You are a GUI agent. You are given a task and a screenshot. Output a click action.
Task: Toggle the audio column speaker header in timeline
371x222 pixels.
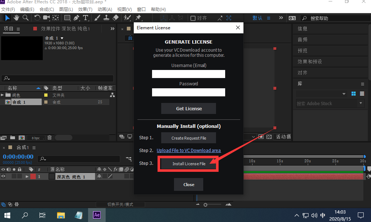[x=8, y=169]
